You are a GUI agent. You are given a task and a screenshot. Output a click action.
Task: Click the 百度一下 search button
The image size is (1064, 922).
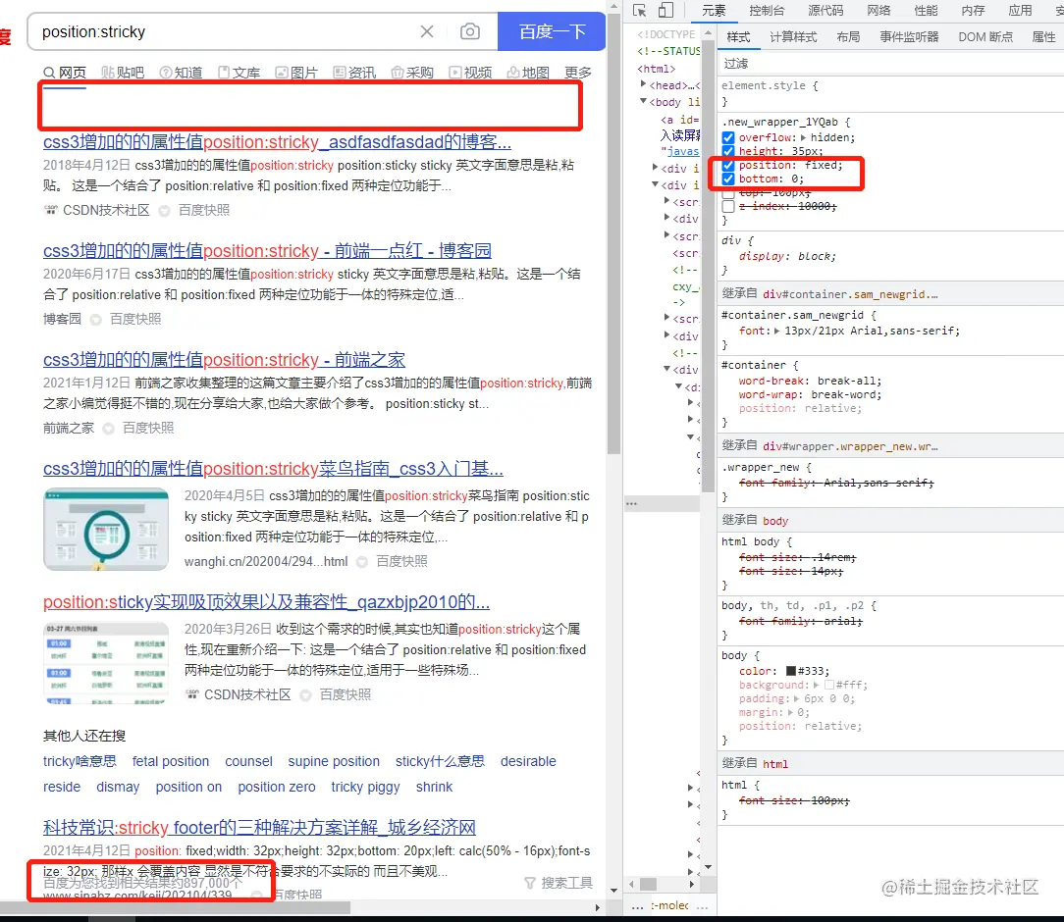pyautogui.click(x=552, y=31)
